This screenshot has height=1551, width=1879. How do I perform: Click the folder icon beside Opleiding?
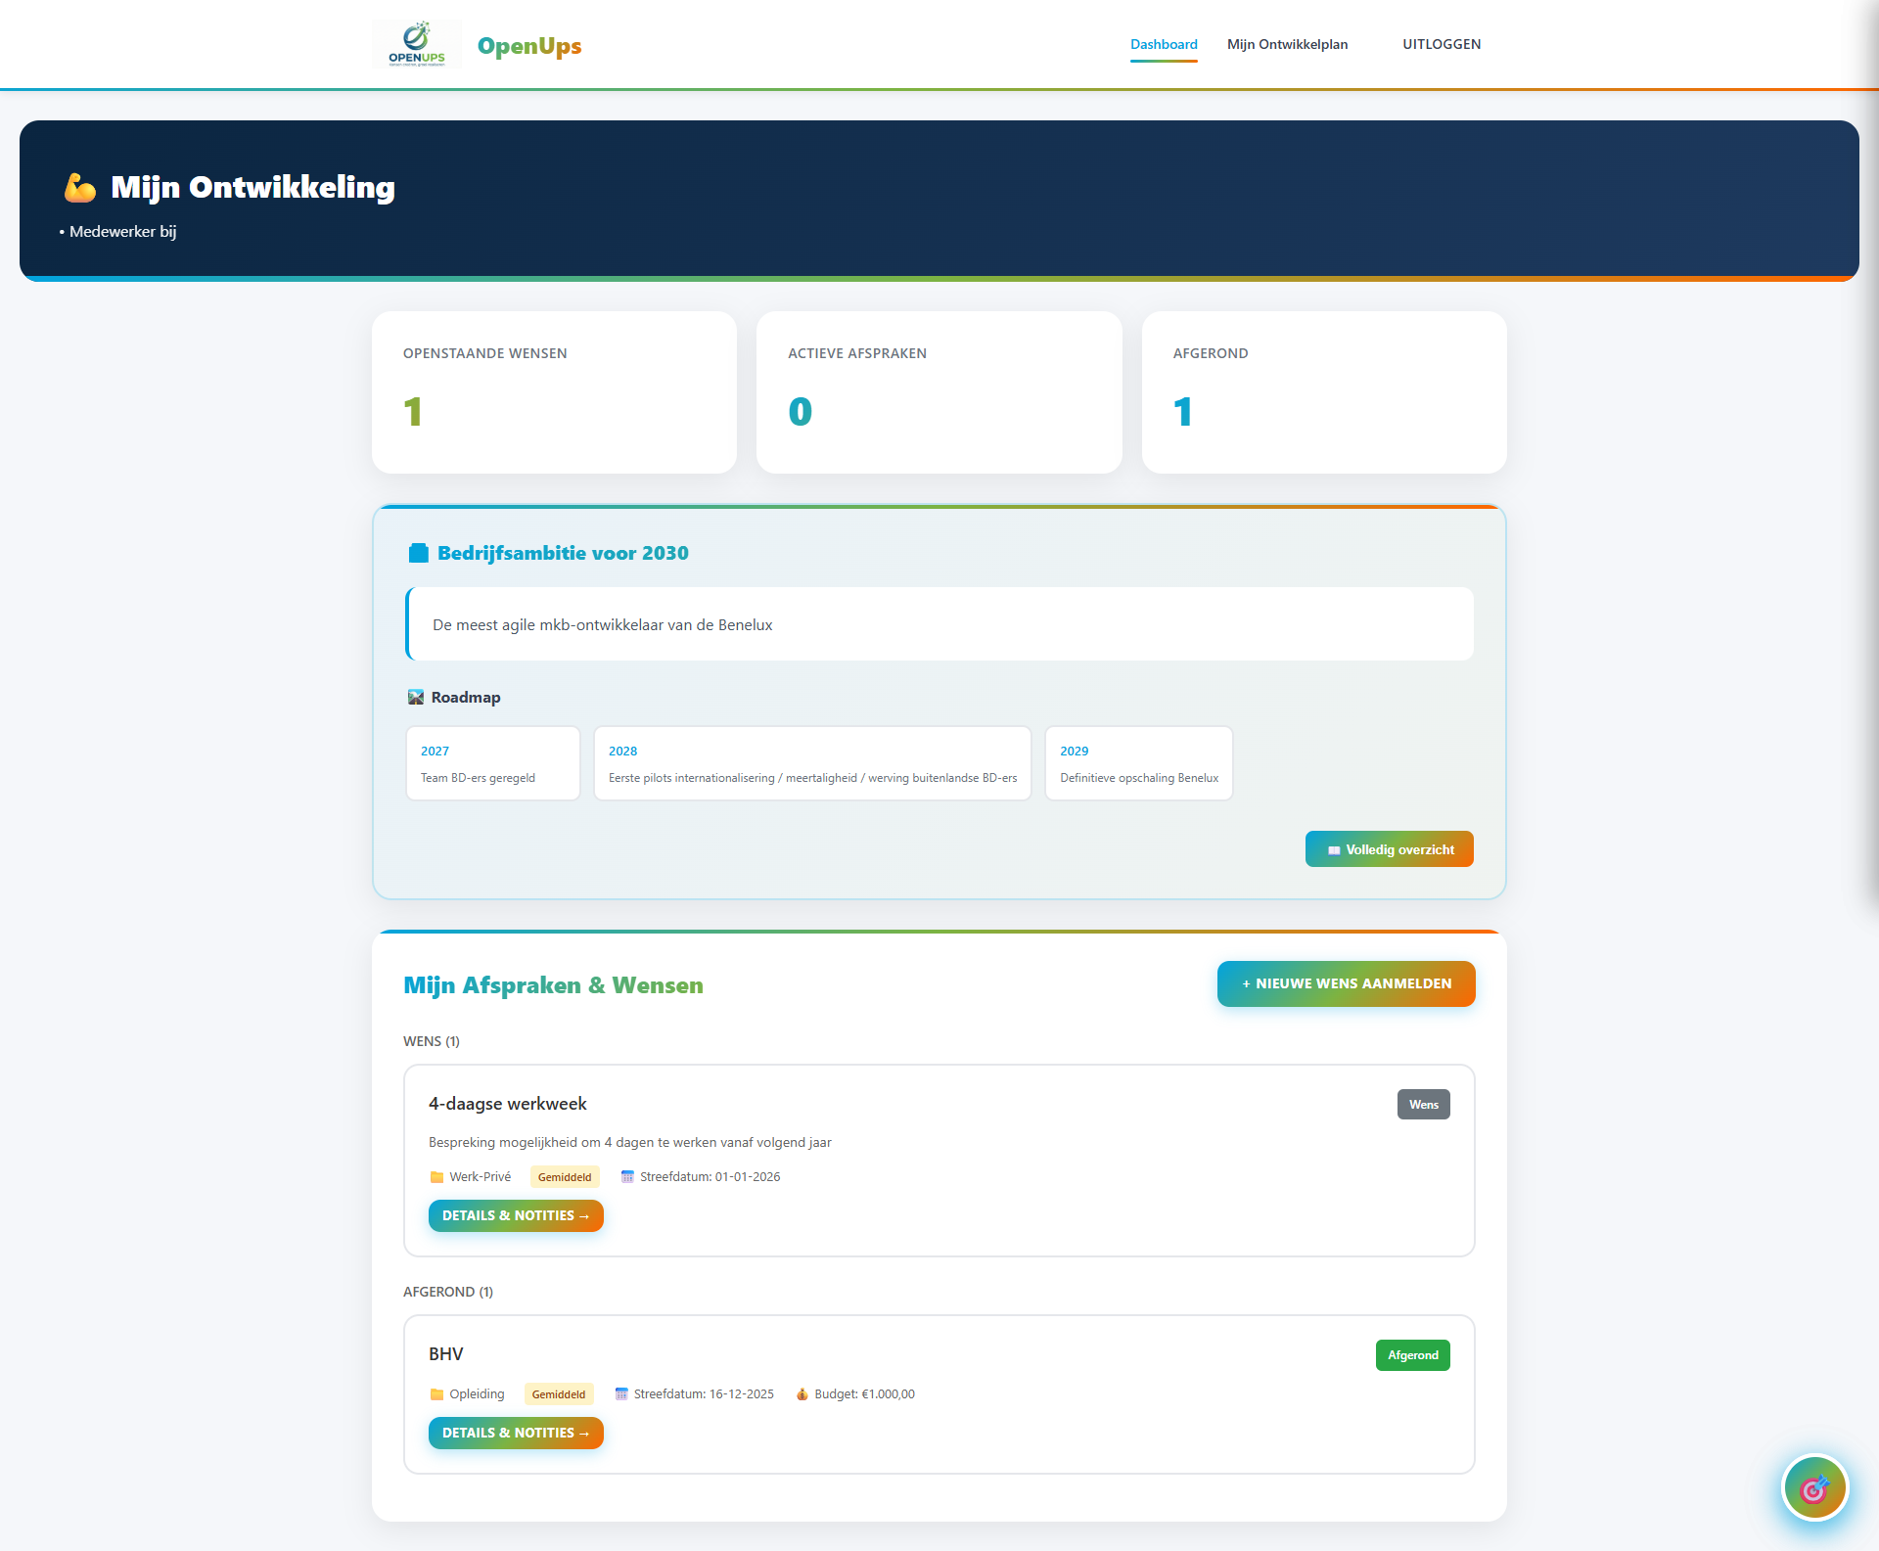[436, 1394]
